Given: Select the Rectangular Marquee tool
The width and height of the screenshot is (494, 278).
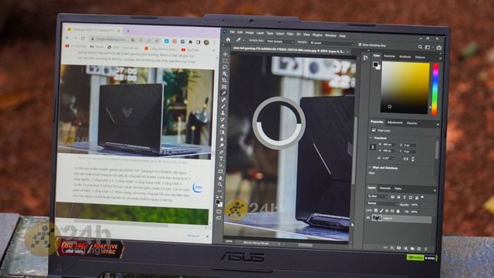Looking at the screenshot, I should click(x=225, y=61).
